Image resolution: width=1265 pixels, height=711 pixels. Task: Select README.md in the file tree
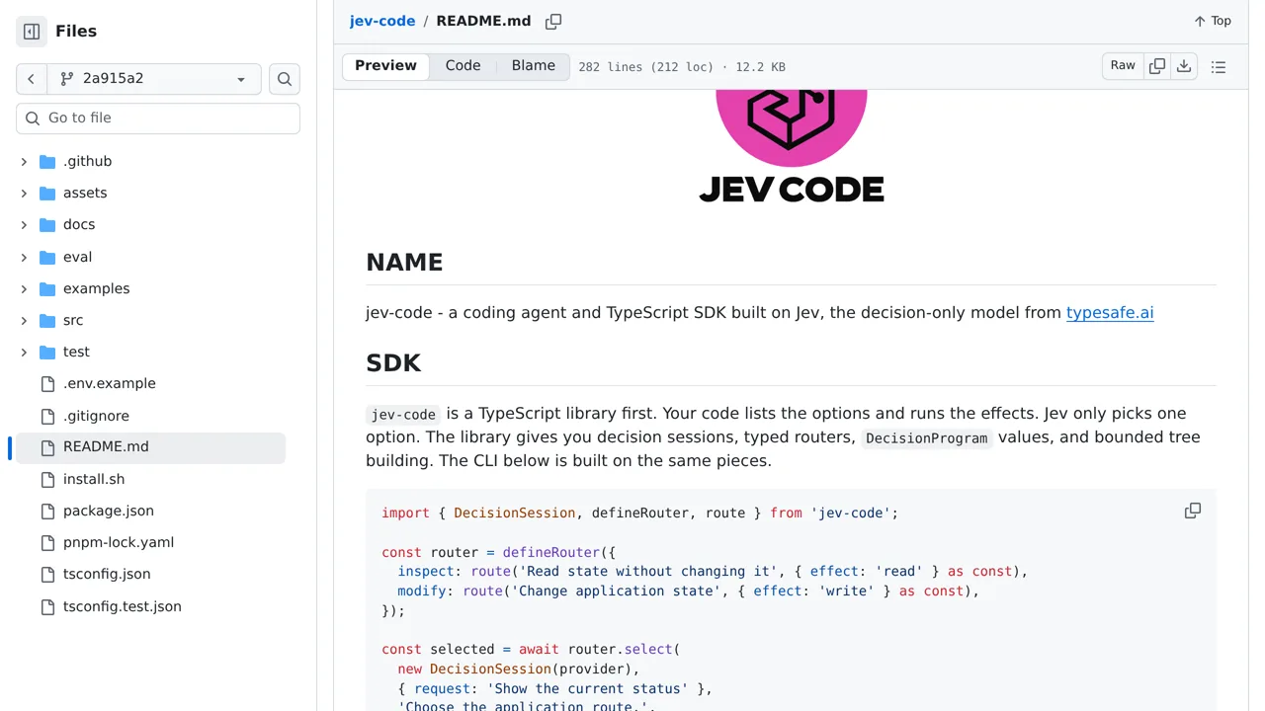[150, 447]
